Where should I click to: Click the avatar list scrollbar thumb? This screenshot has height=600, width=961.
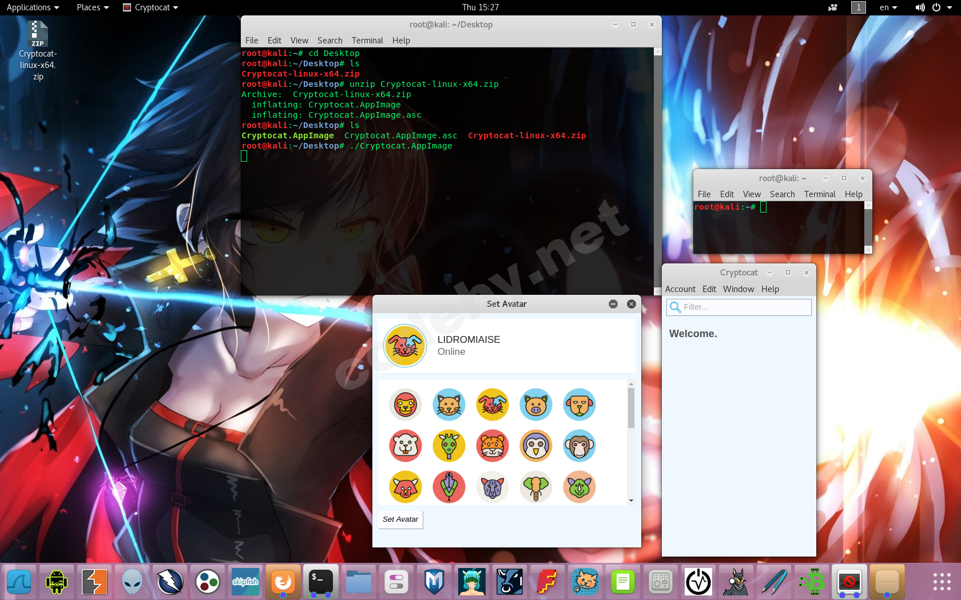click(631, 408)
